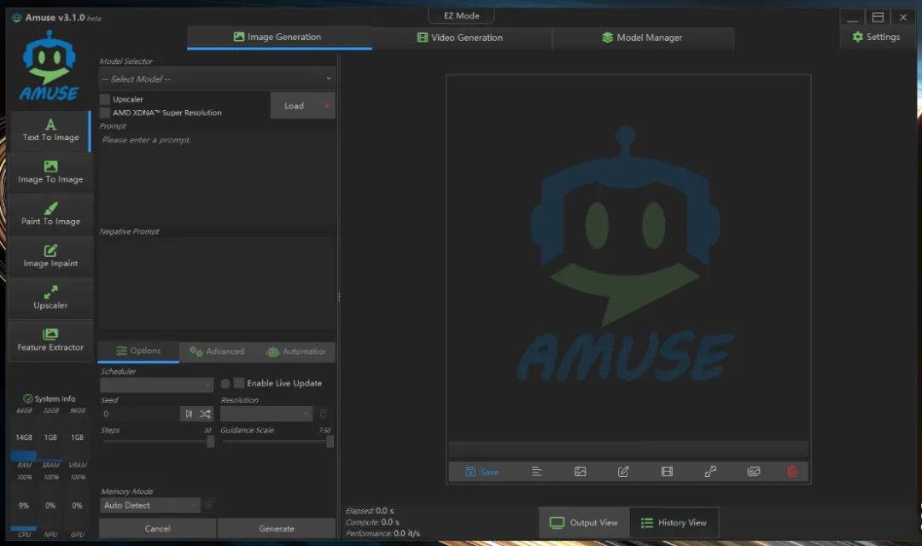Tick AMD XDNA Super Resolution checkbox
Screen dimensions: 922x546
[105, 113]
